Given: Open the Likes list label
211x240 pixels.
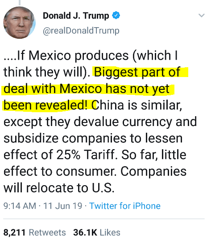Looking at the screenshot, I should [x=110, y=232].
